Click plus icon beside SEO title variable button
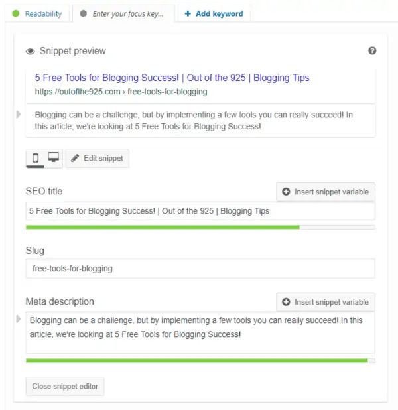Image resolution: width=398 pixels, height=410 pixels. (286, 192)
